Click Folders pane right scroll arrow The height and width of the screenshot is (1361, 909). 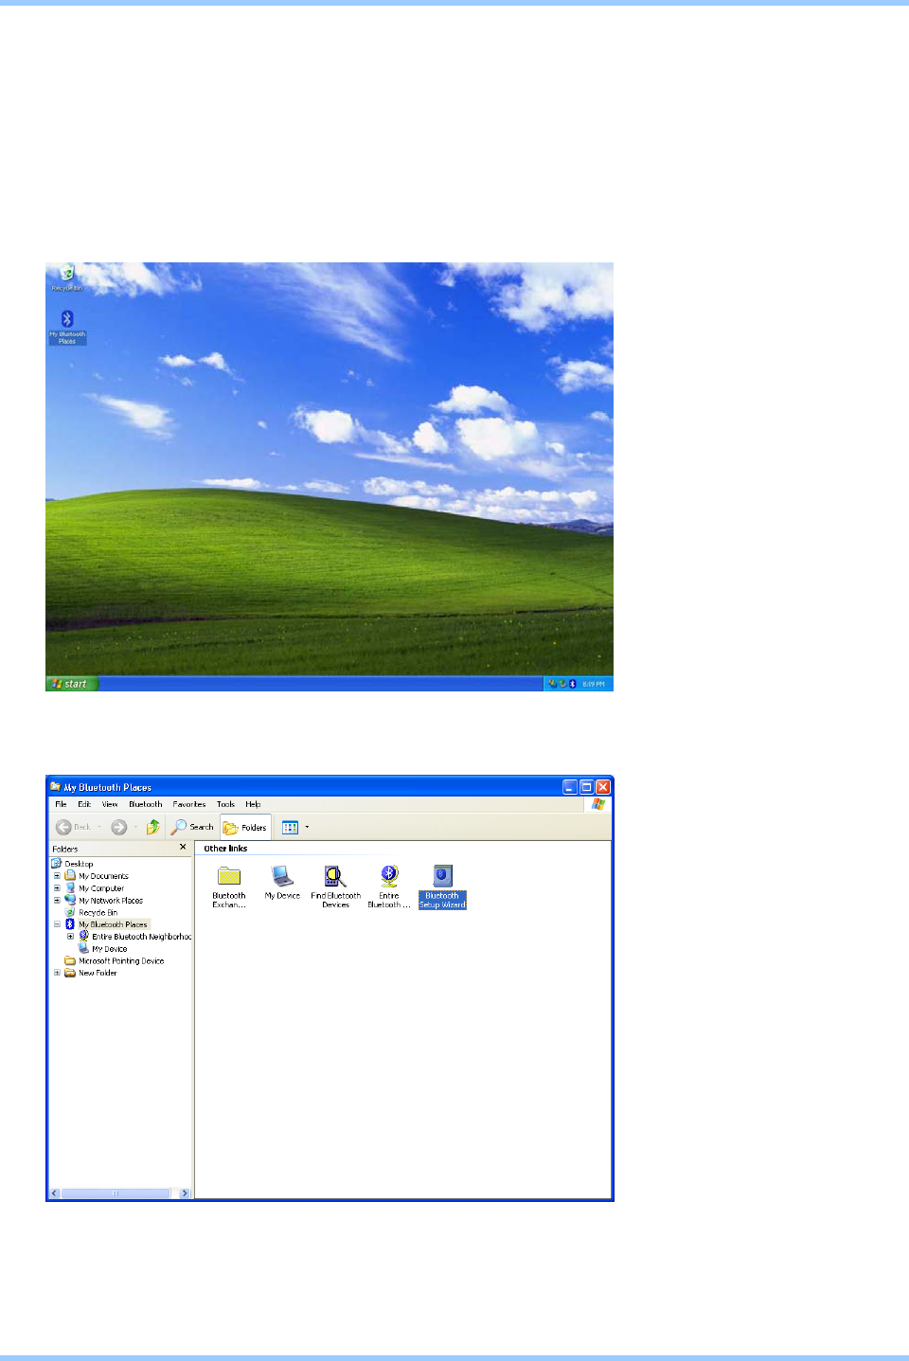185,1193
